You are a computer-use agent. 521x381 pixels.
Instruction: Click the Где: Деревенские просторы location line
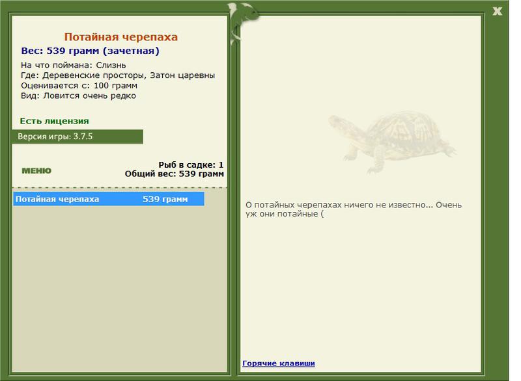[x=118, y=75]
